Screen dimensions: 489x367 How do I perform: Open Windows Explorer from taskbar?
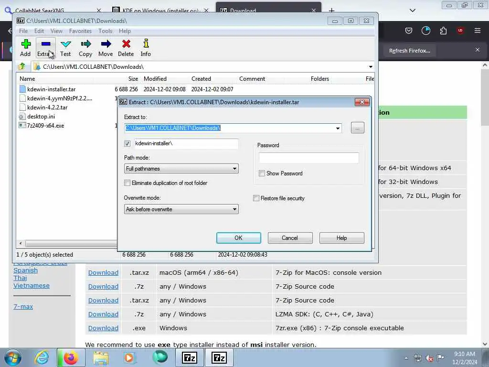click(x=100, y=358)
